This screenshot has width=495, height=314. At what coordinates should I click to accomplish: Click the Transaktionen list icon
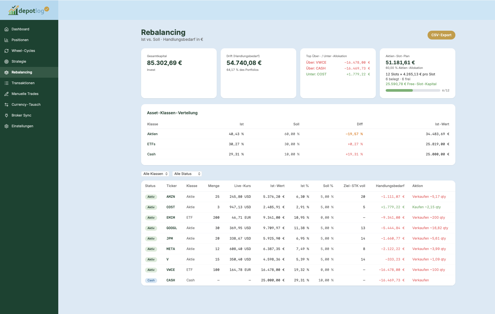click(x=7, y=83)
